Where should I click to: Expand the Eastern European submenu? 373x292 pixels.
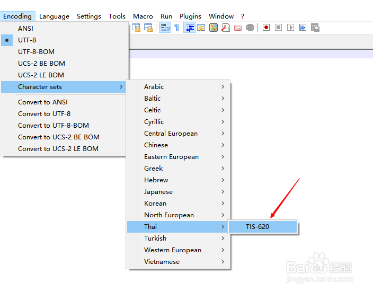click(178, 156)
